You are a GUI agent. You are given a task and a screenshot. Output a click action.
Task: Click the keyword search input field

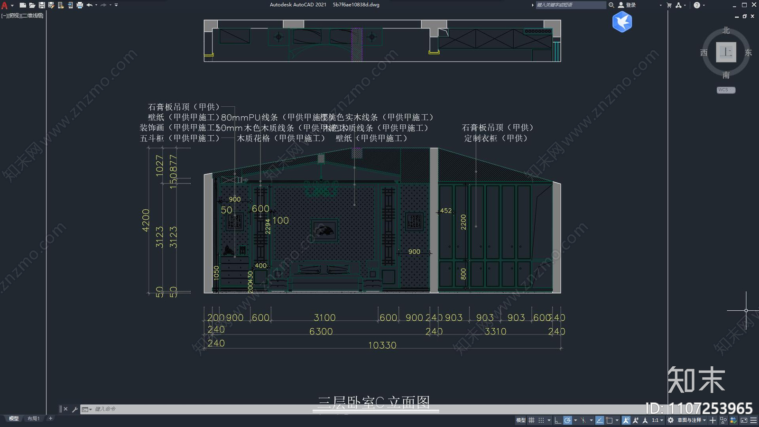[571, 5]
